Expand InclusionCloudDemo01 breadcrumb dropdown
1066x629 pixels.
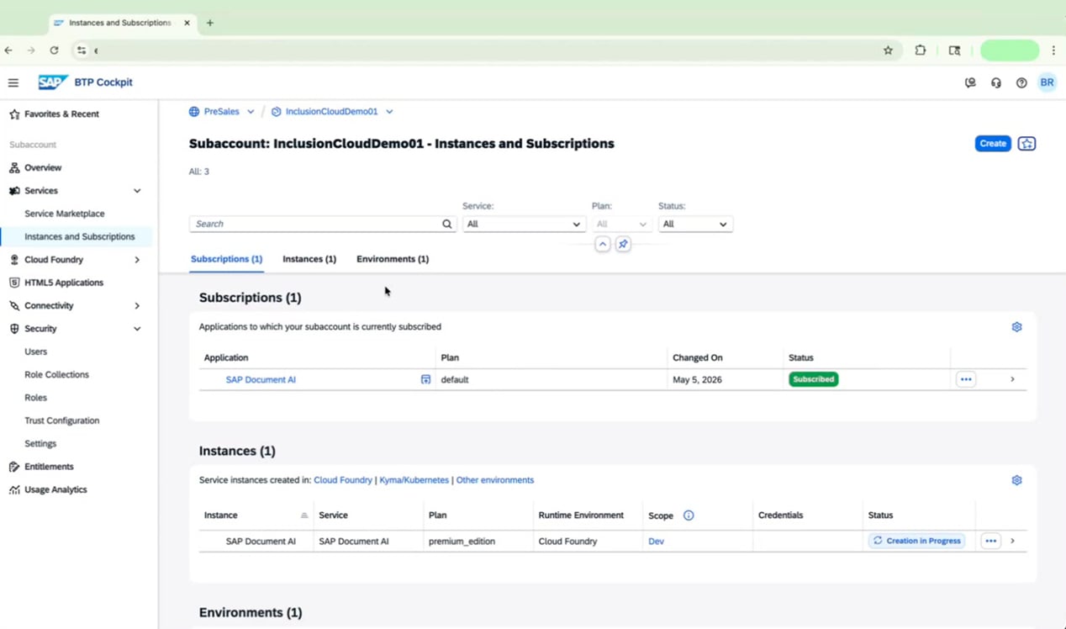click(x=389, y=112)
